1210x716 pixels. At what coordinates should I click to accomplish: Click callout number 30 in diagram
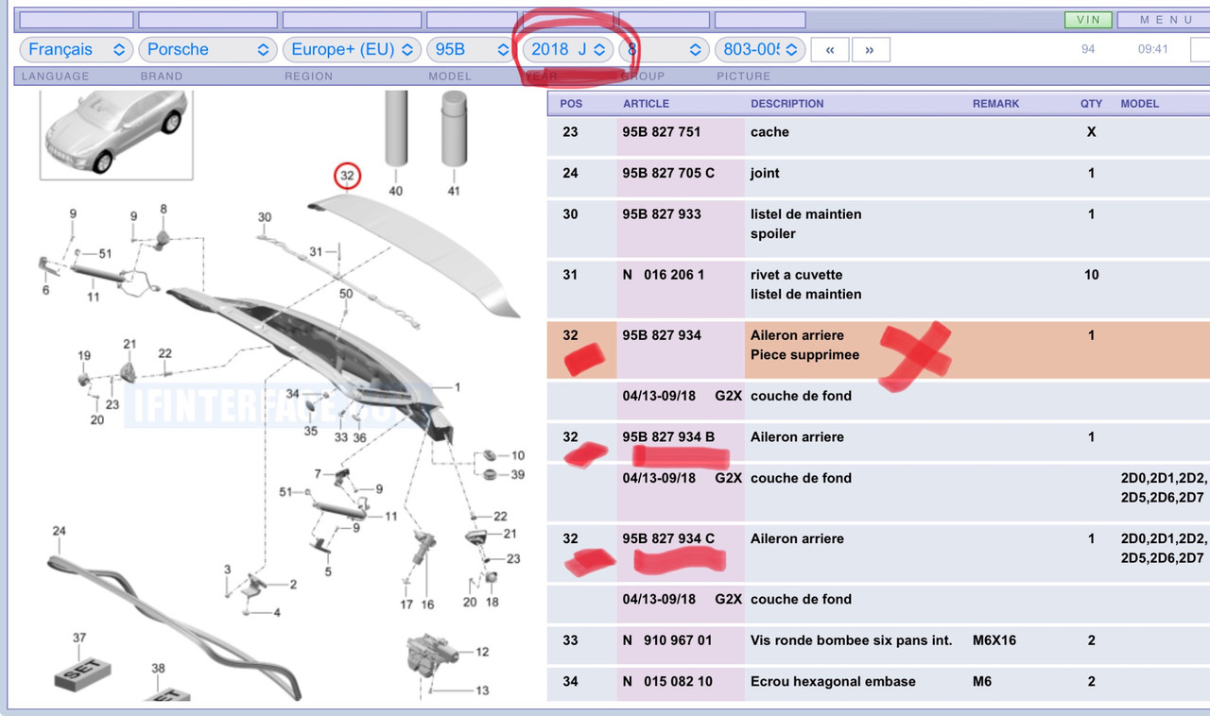click(x=265, y=217)
